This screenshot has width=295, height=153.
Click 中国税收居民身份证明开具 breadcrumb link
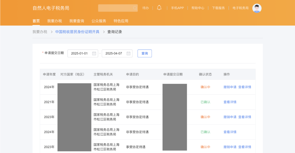tap(77, 32)
